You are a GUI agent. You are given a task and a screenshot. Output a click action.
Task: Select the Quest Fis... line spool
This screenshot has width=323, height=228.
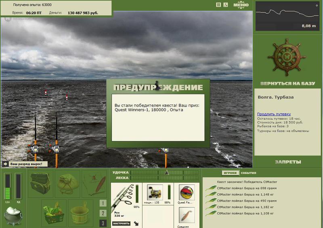[187, 192]
